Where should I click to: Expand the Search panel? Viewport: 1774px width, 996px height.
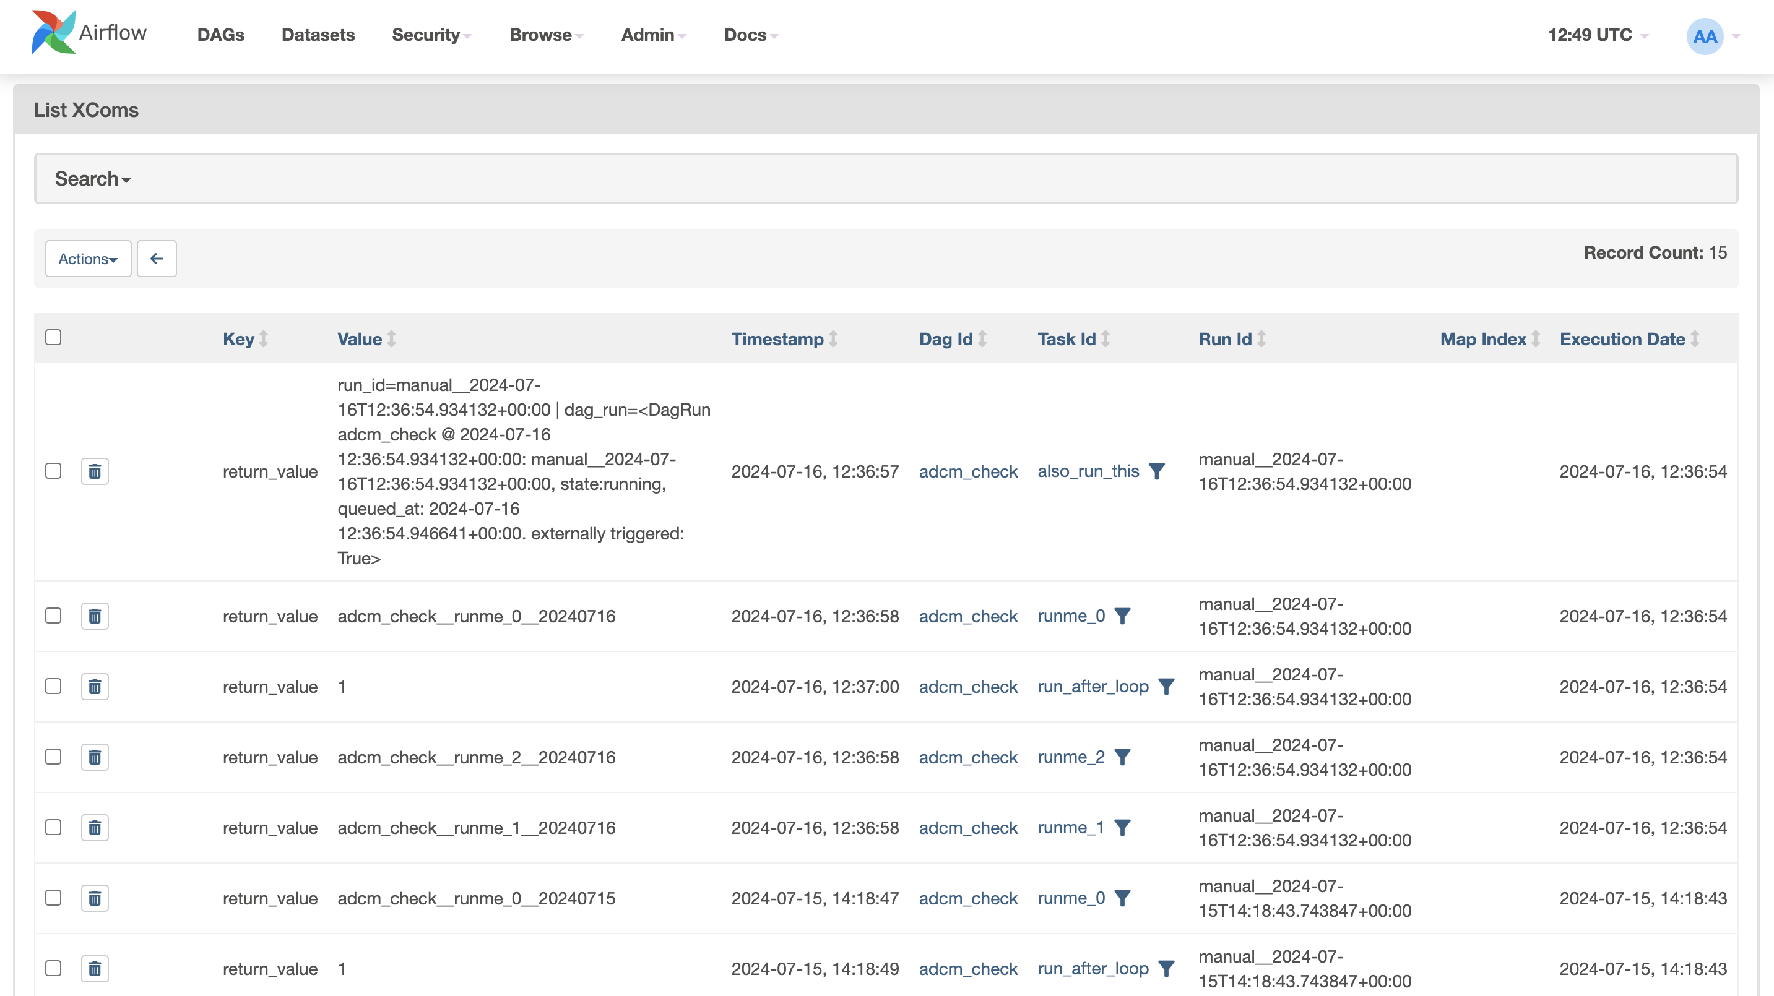(92, 178)
